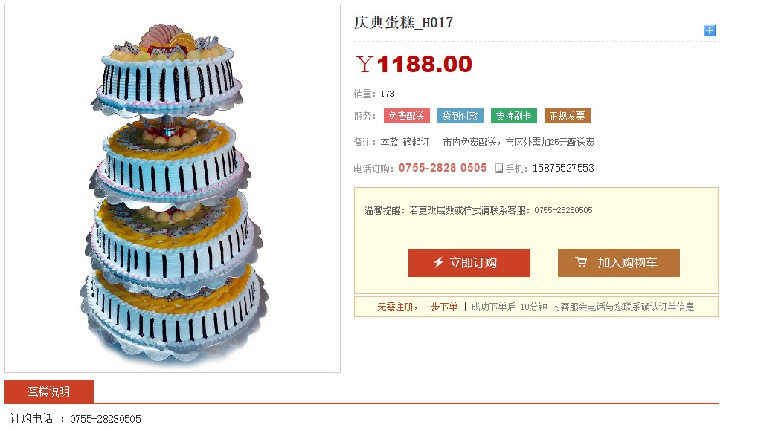The width and height of the screenshot is (758, 430).
Task: Click phone number 0755-2828 0505
Action: (443, 168)
